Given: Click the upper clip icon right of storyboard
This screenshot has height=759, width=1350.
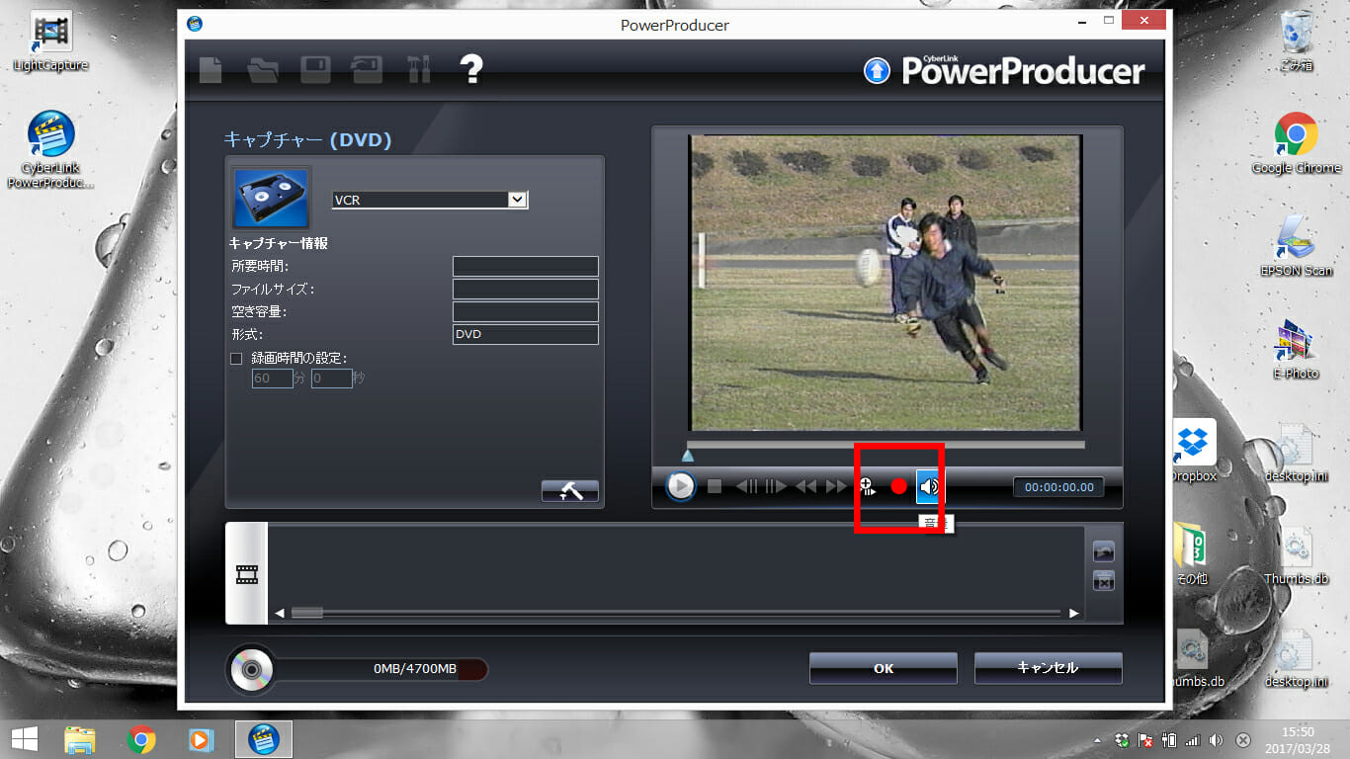Looking at the screenshot, I should coord(1104,551).
